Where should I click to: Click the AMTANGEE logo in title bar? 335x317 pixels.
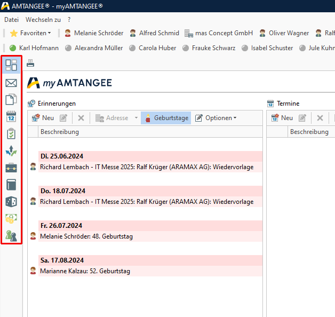pyautogui.click(x=5, y=6)
